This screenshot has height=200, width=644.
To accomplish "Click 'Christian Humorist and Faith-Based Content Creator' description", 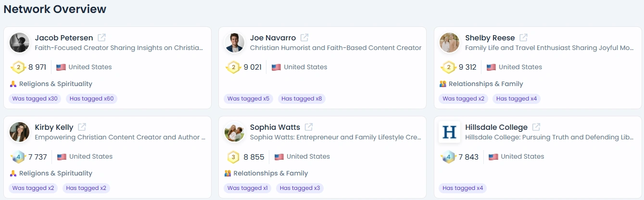I will 336,48.
